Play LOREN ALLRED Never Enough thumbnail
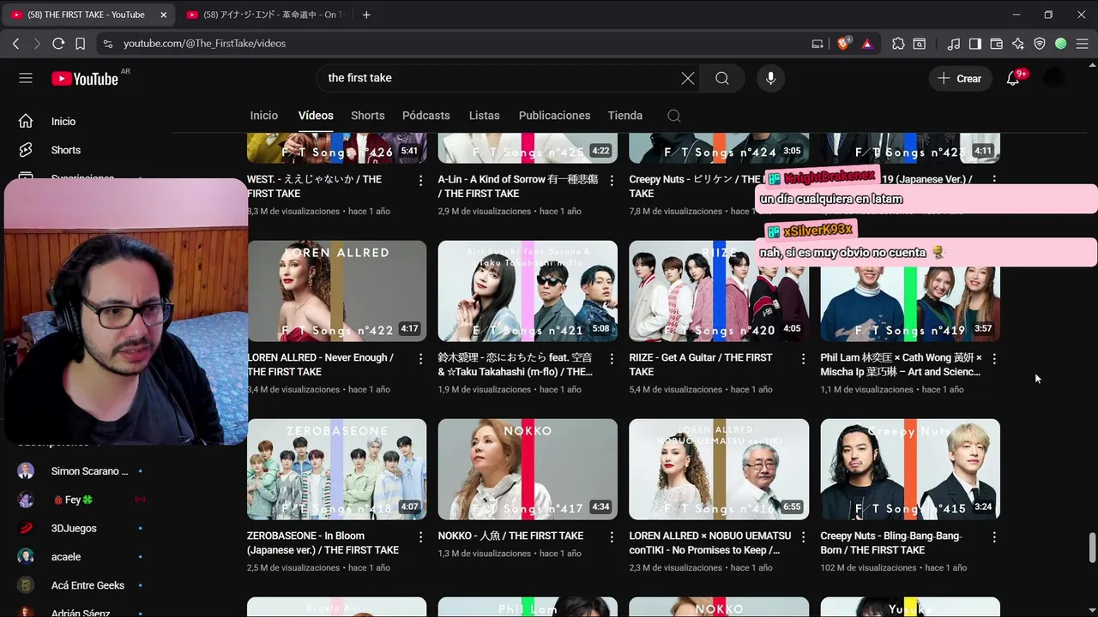The width and height of the screenshot is (1098, 617). pos(337,291)
